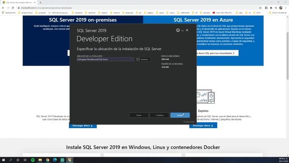This screenshot has height=163, width=289.
Task: Click the Express 'Descargar ahora' button in Chrome
Action: [x=203, y=125]
